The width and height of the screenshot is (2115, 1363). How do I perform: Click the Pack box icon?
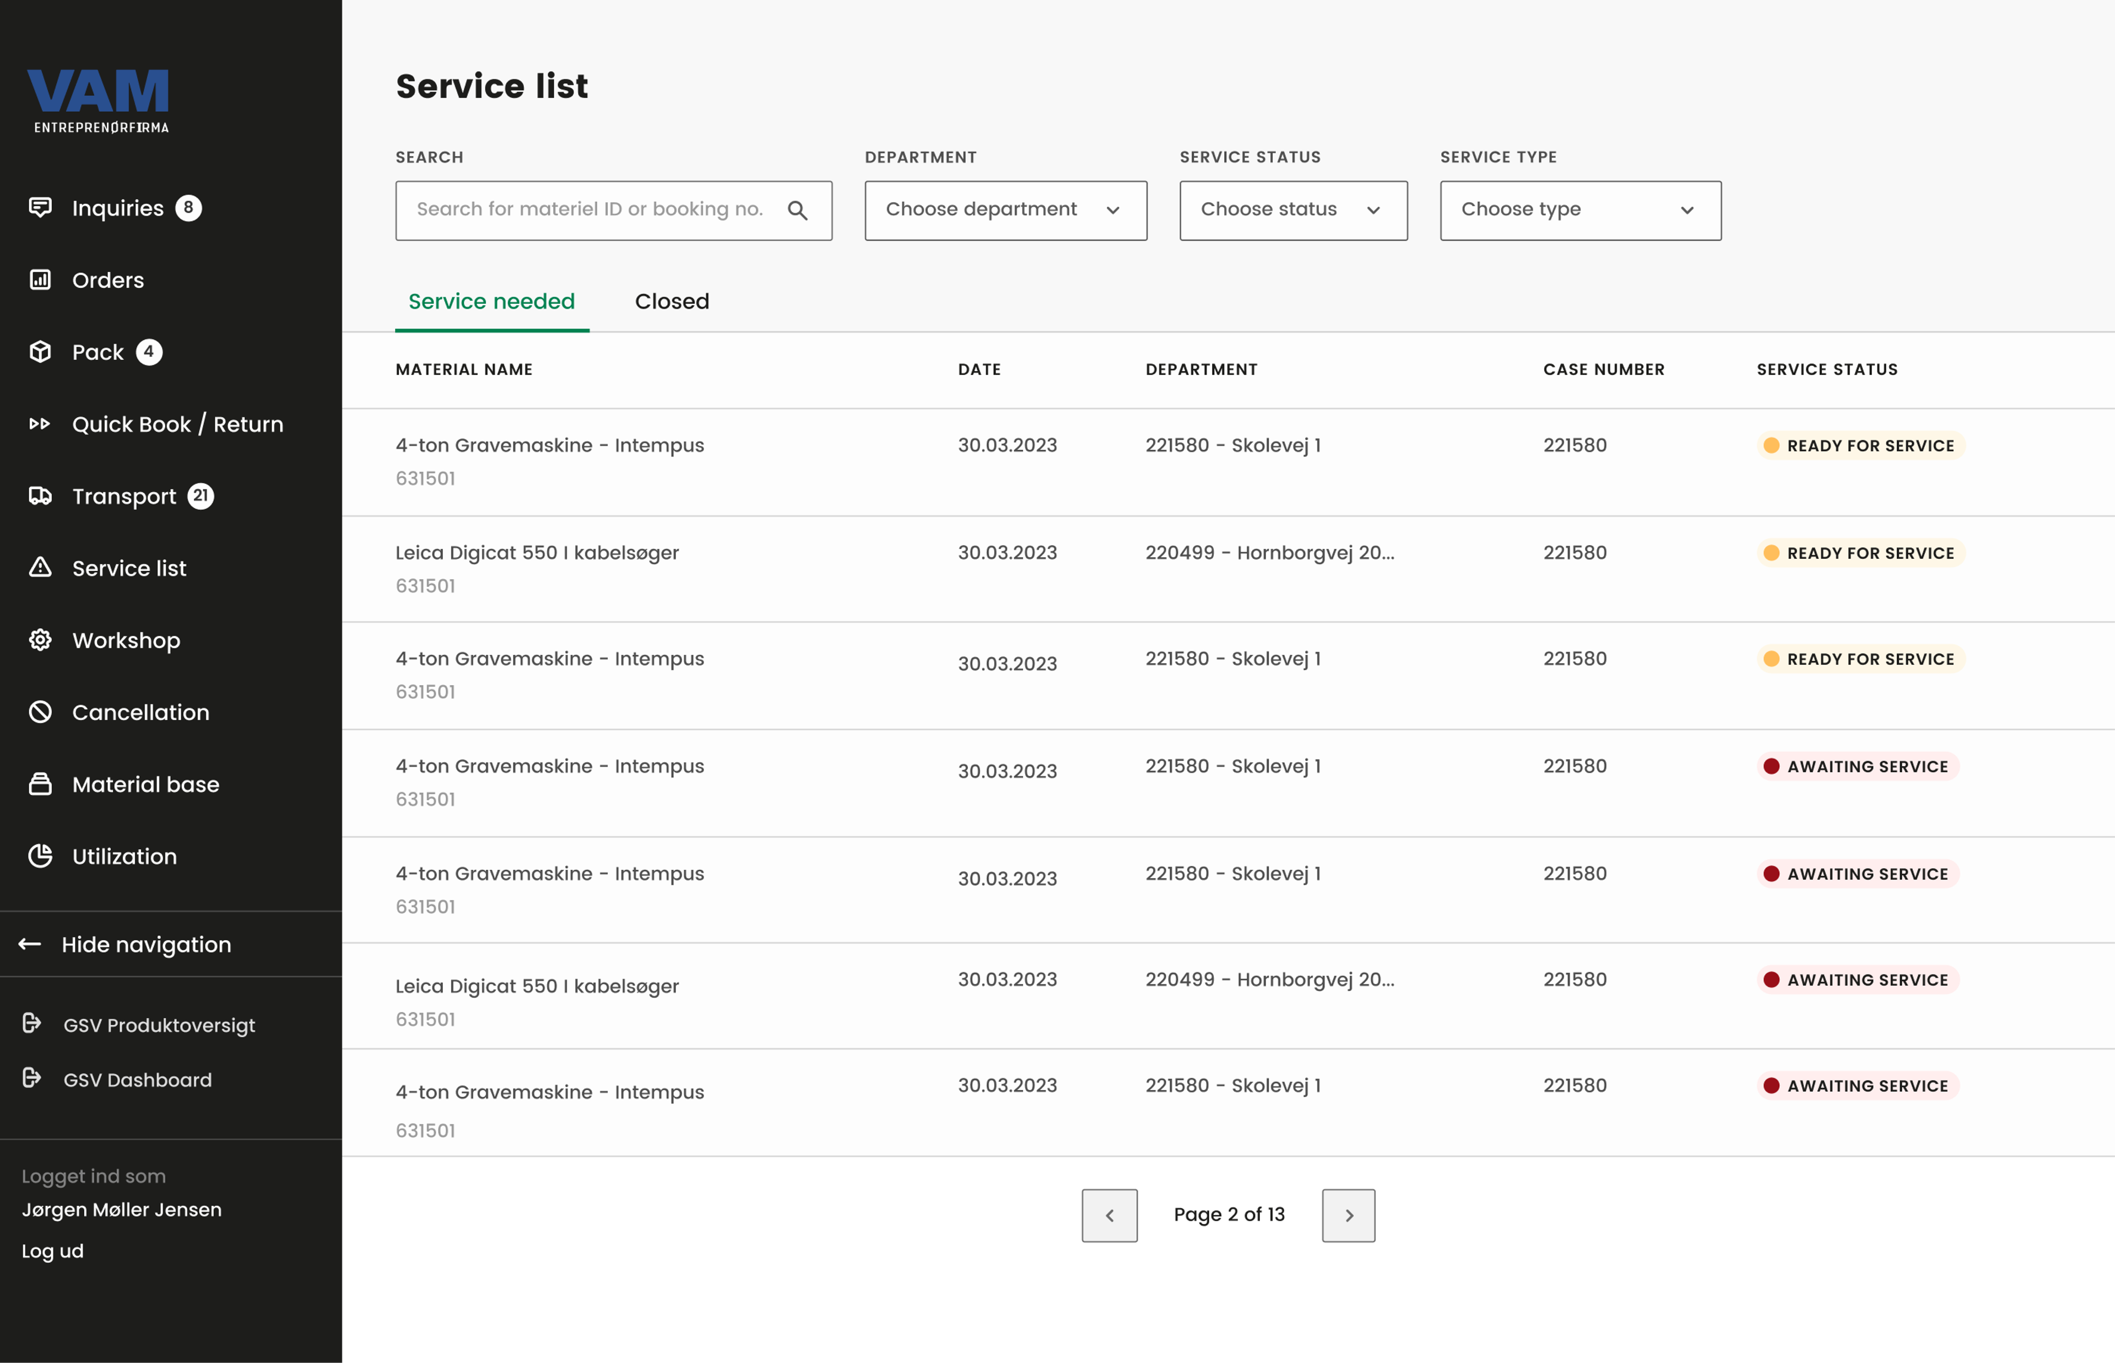40,352
